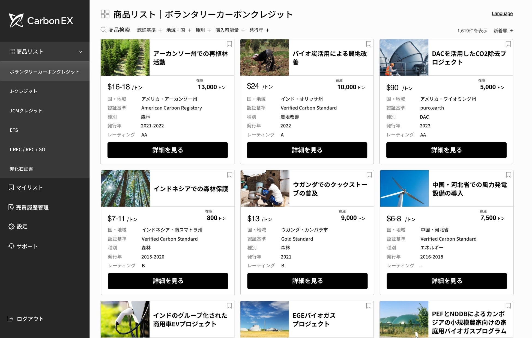Click ログアウト at sidebar bottom

click(x=26, y=319)
